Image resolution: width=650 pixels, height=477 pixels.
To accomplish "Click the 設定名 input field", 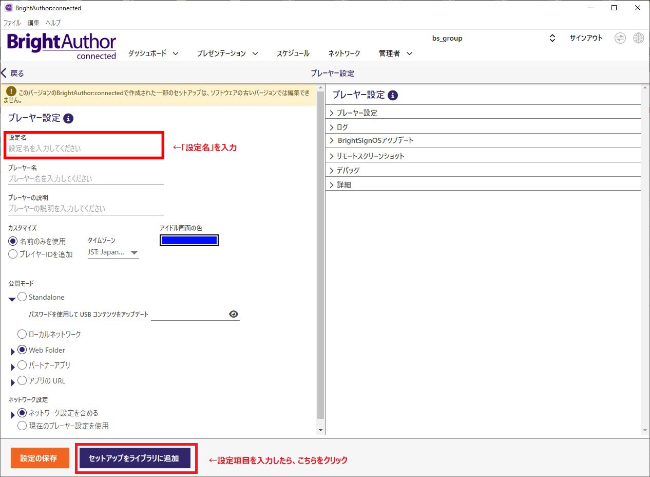I will pos(86,148).
